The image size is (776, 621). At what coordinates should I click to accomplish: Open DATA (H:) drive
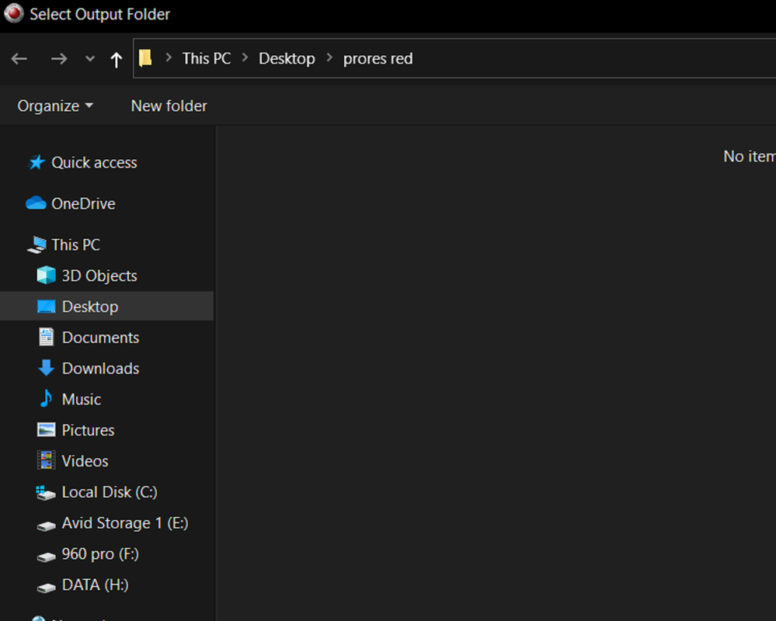point(95,585)
